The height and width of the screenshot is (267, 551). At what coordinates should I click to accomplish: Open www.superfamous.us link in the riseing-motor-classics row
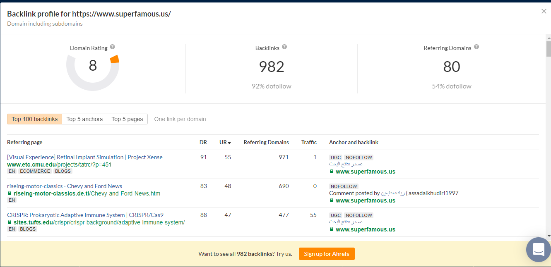365,200
